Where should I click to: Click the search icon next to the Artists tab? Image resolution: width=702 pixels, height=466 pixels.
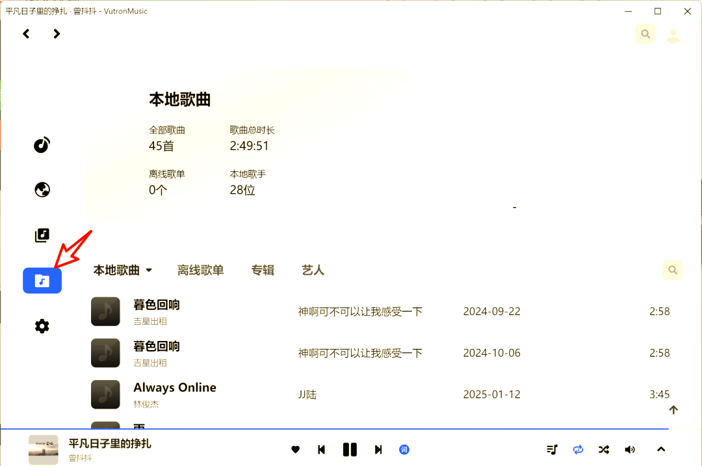pyautogui.click(x=672, y=269)
